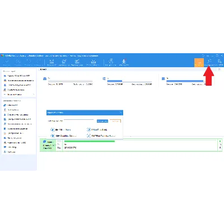224x224 pixels.
Task: Click the solid blue button in the dialog
Action: (102, 121)
